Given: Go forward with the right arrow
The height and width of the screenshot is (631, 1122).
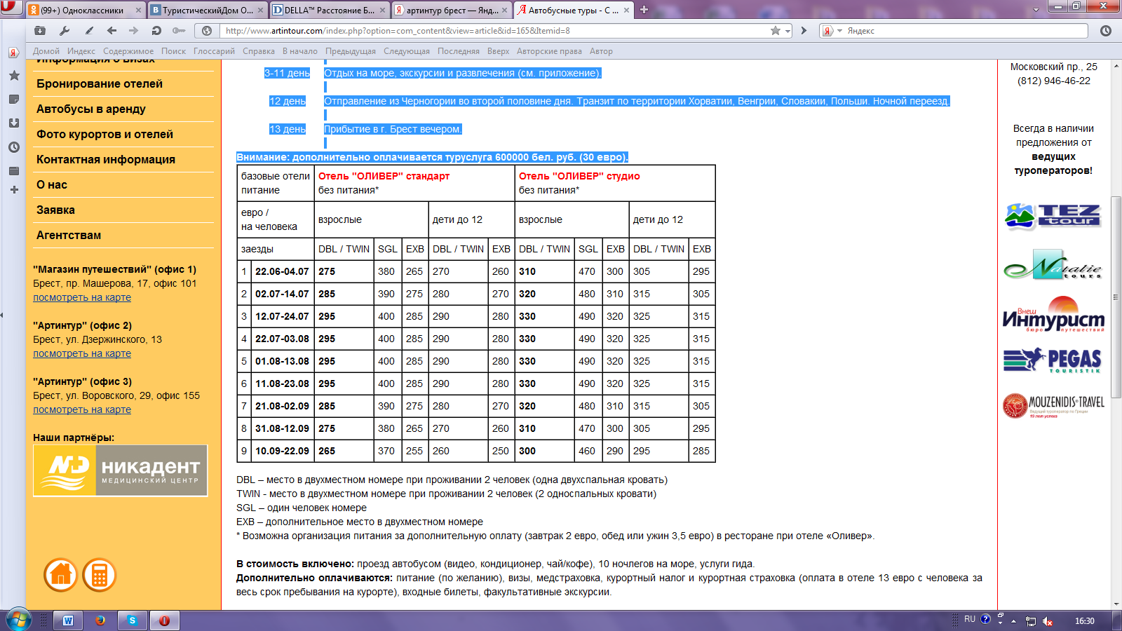Looking at the screenshot, I should pyautogui.click(x=134, y=31).
